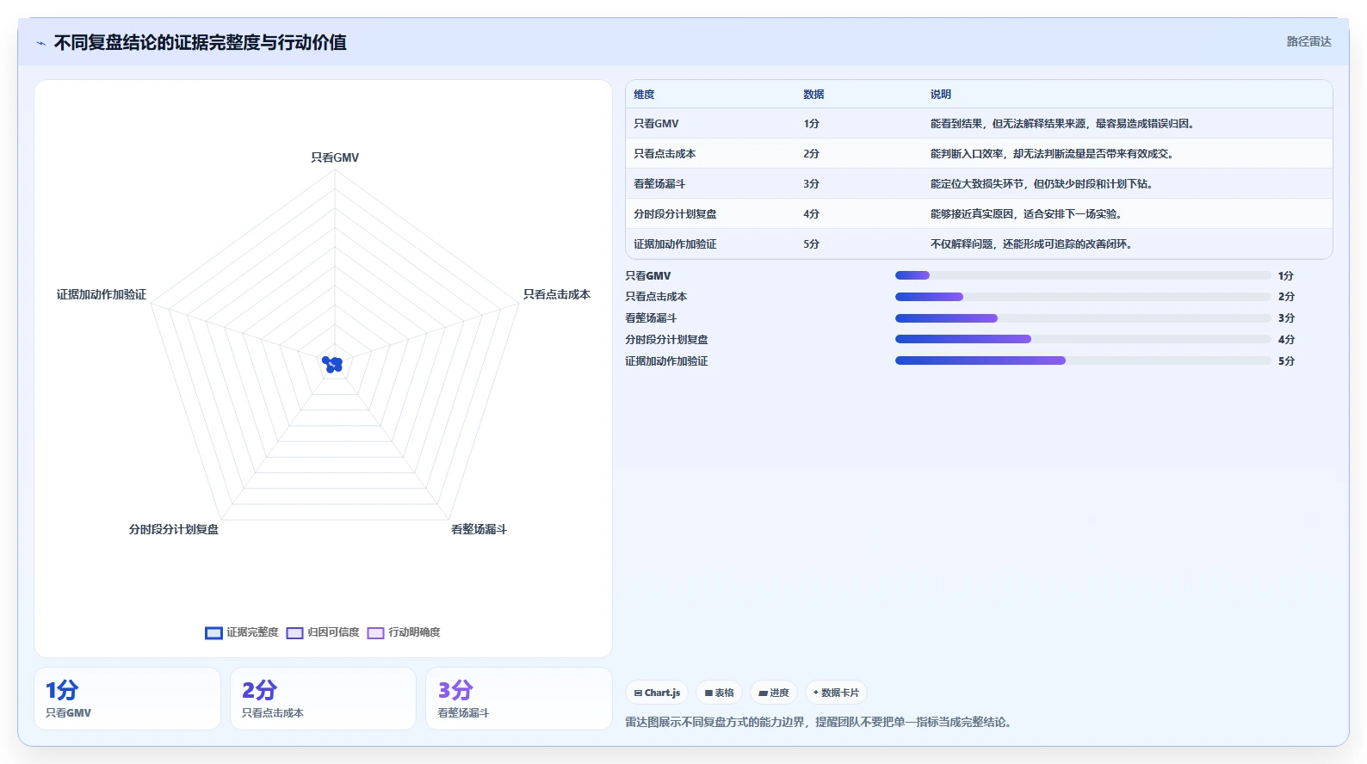Click the 4分 value beside the progress bar
The width and height of the screenshot is (1367, 764).
point(1286,340)
